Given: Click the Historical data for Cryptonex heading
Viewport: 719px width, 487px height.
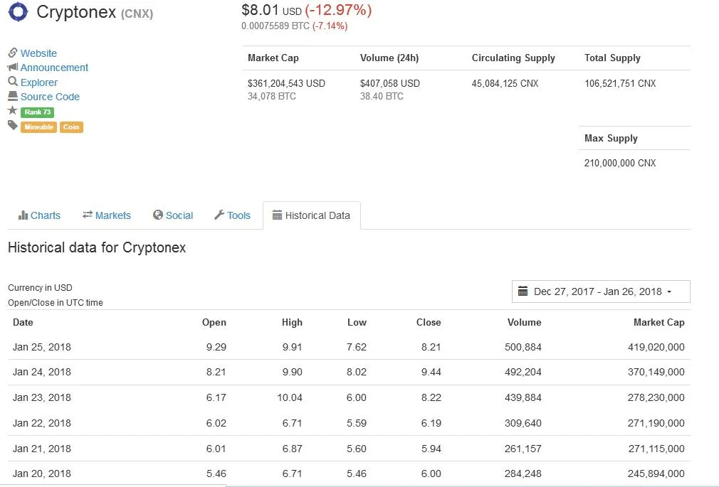Looking at the screenshot, I should coord(97,248).
